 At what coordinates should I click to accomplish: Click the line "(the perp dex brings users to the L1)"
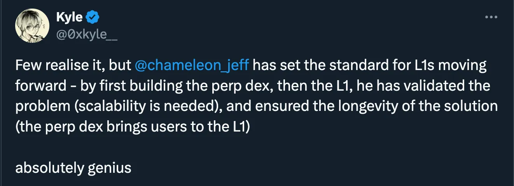click(x=131, y=127)
